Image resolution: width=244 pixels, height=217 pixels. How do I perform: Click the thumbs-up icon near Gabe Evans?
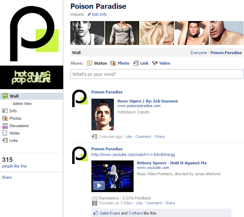pos(96,213)
